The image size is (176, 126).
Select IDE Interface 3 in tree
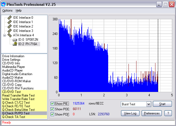tap(23, 31)
